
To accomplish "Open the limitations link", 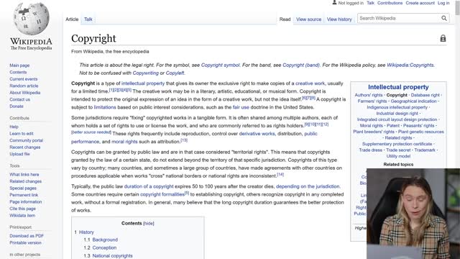I will (105, 107).
